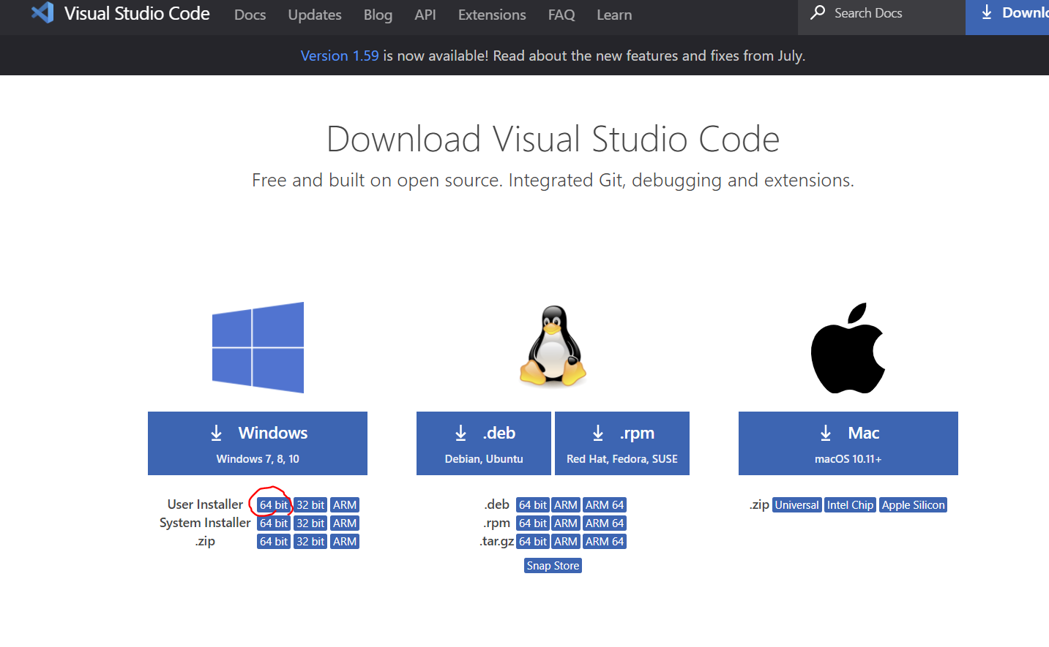The image size is (1049, 647).
Task: Open the Docs menu item
Action: [x=250, y=15]
